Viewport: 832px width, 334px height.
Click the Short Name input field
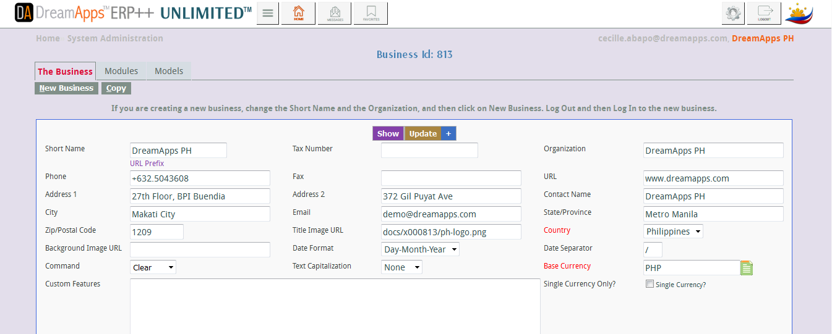[x=178, y=151]
